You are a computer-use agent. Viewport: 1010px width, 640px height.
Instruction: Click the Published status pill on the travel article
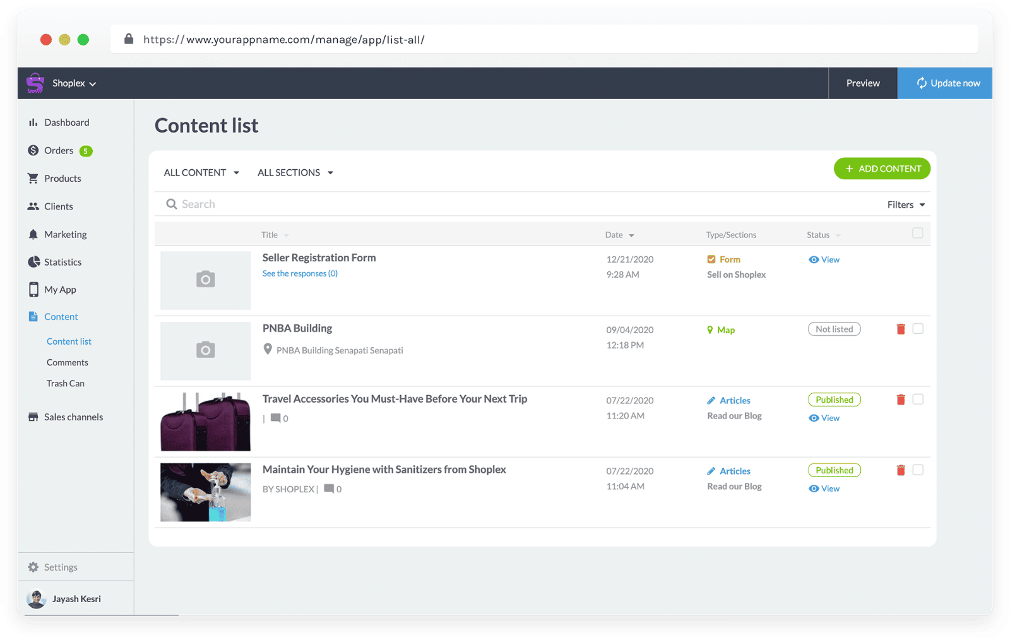coord(834,399)
